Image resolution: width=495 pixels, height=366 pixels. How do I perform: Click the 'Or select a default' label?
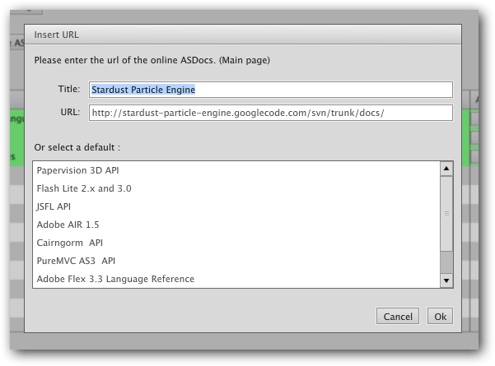click(x=77, y=147)
